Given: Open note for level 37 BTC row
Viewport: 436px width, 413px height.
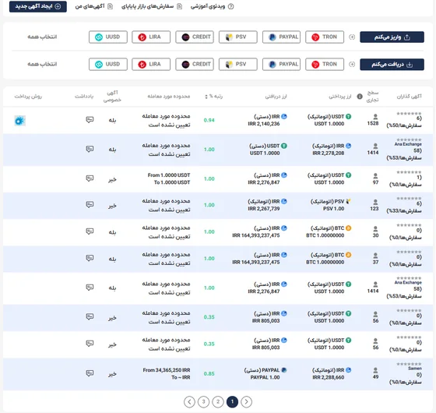Looking at the screenshot, I should click(90, 258).
